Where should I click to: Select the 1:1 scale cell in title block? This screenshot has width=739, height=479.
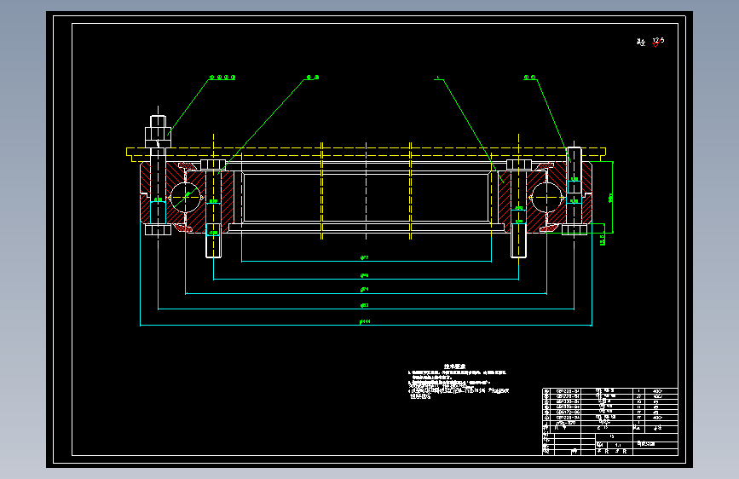[618, 445]
